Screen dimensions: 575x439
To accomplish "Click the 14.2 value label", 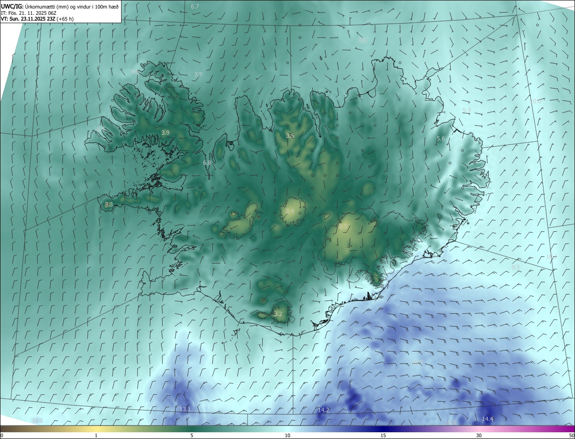I will (x=323, y=410).
